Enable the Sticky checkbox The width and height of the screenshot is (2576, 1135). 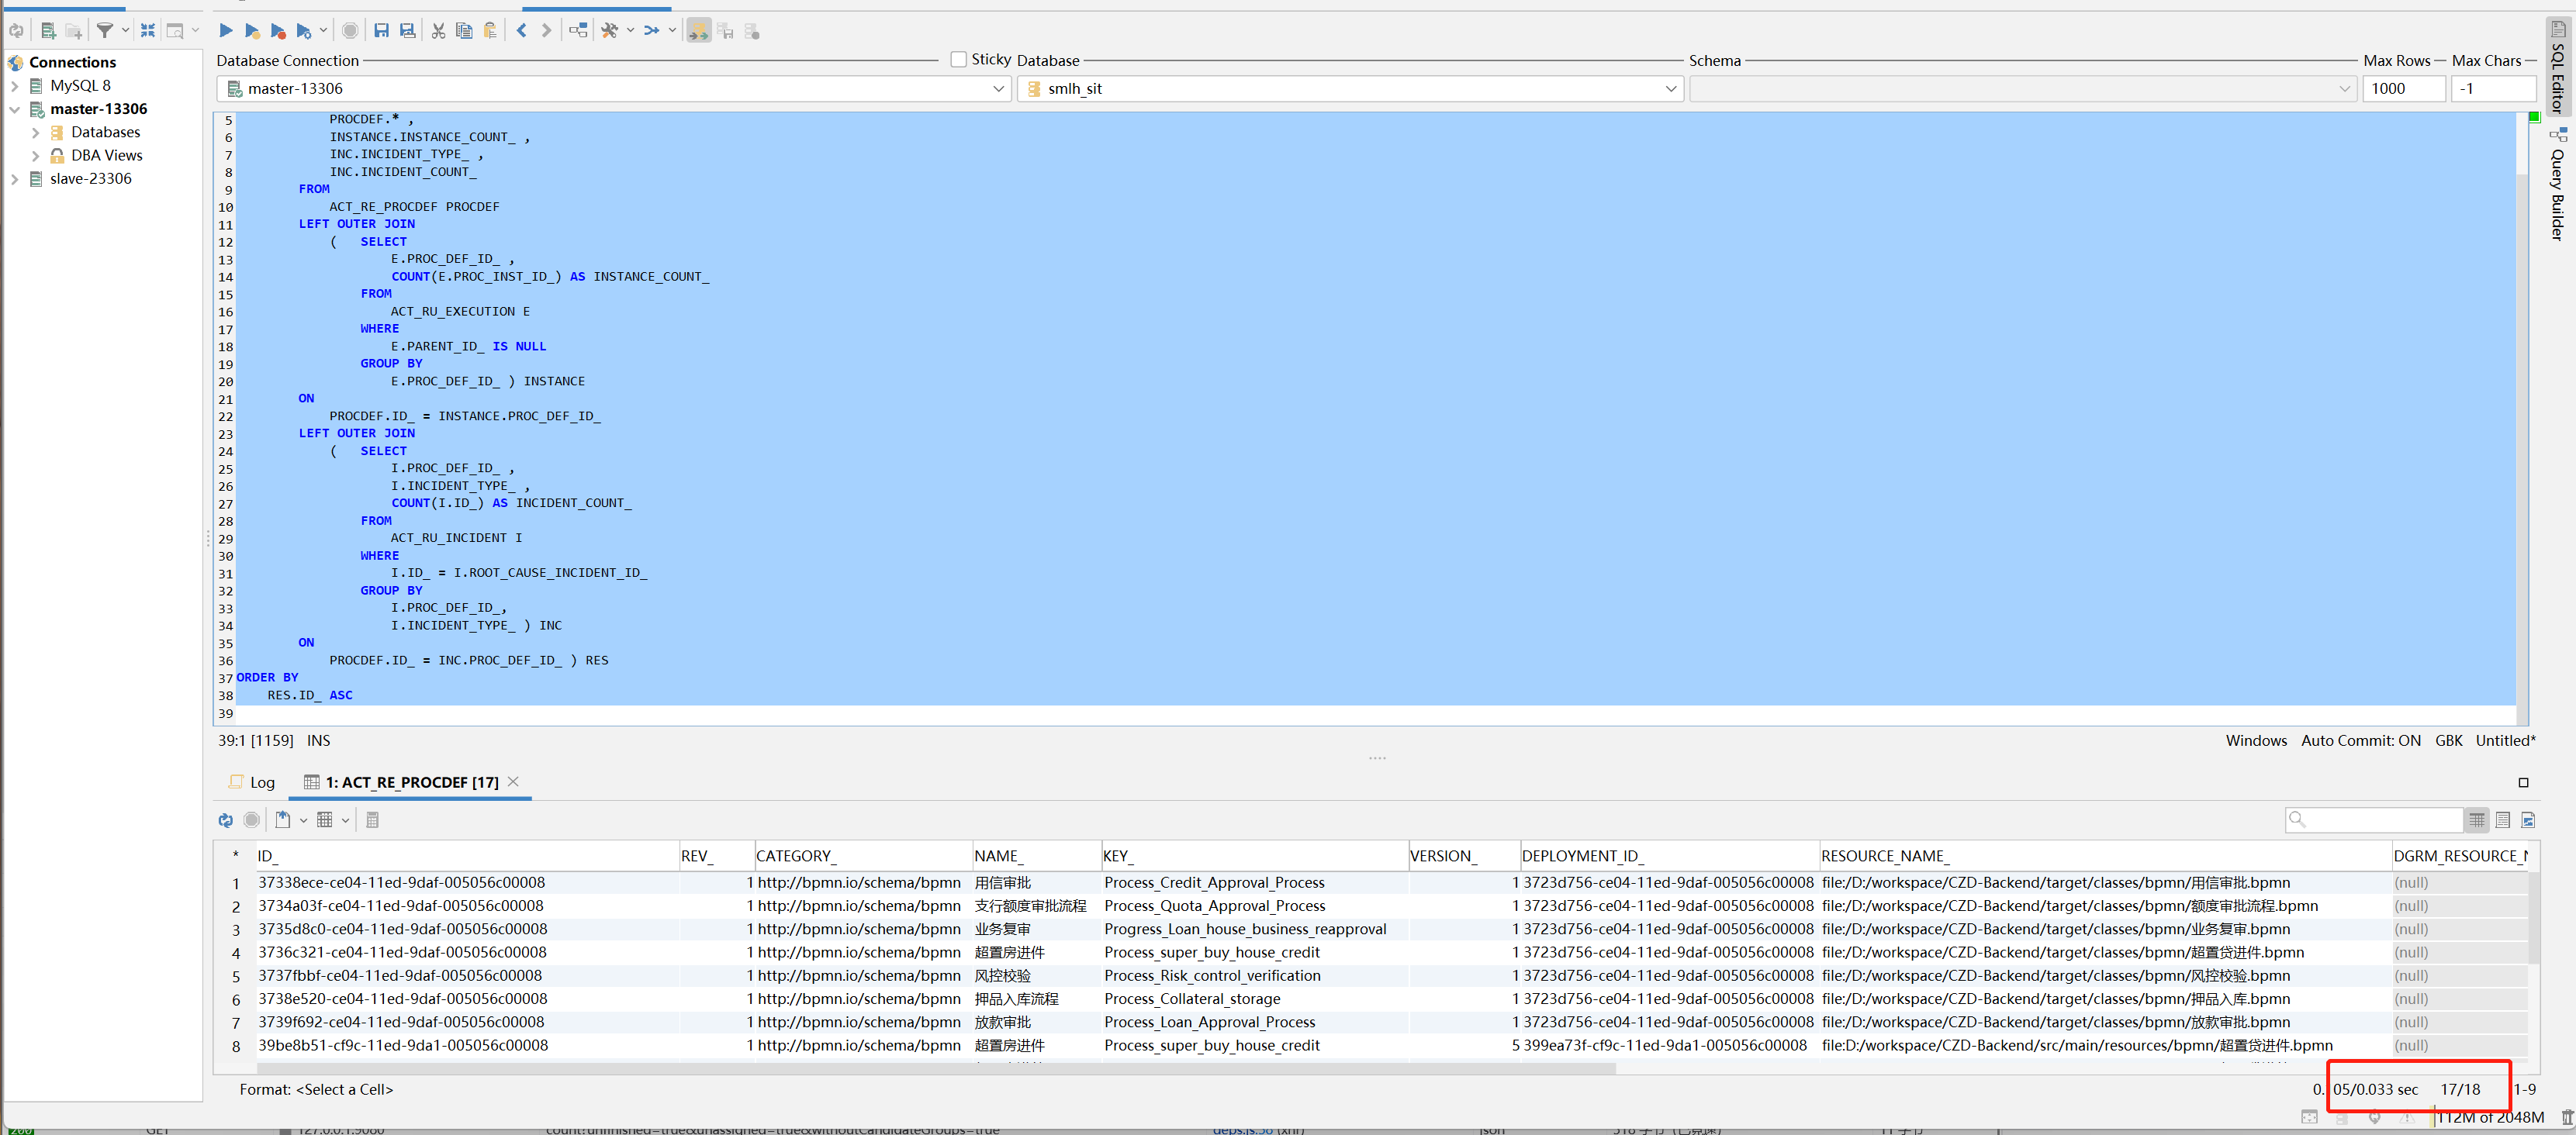[958, 60]
